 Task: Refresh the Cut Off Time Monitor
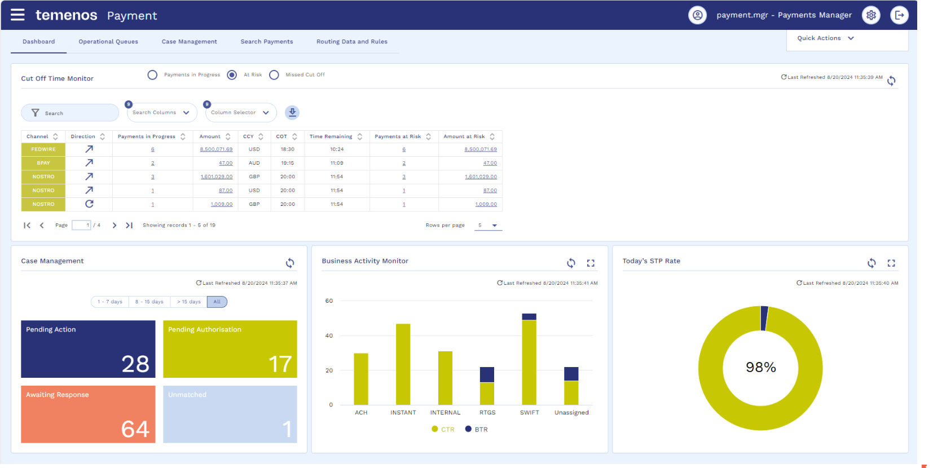pos(891,81)
